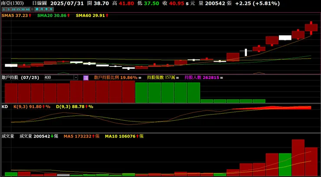
Task: Click the opening price 開 38.70
Action: [x=98, y=3]
